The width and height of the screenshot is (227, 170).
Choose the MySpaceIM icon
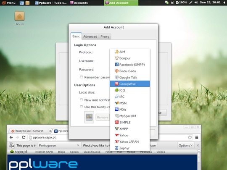(117, 116)
